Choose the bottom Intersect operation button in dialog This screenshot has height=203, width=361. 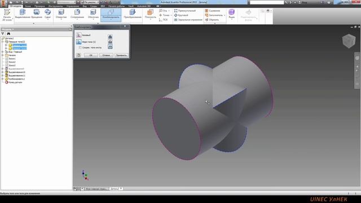point(110,47)
